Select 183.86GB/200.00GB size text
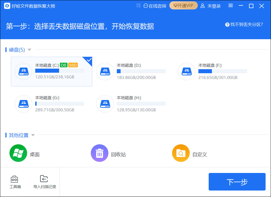Viewport: 271px width, 197px height. click(136, 77)
